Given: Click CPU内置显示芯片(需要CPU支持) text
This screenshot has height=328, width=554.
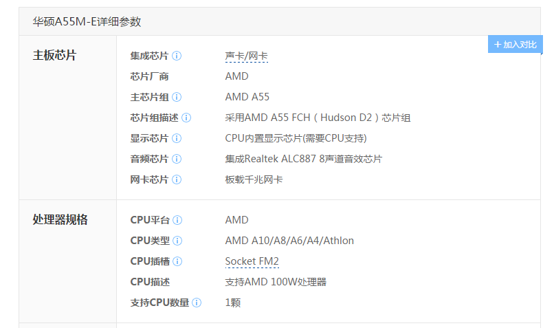Looking at the screenshot, I should click(x=296, y=138).
